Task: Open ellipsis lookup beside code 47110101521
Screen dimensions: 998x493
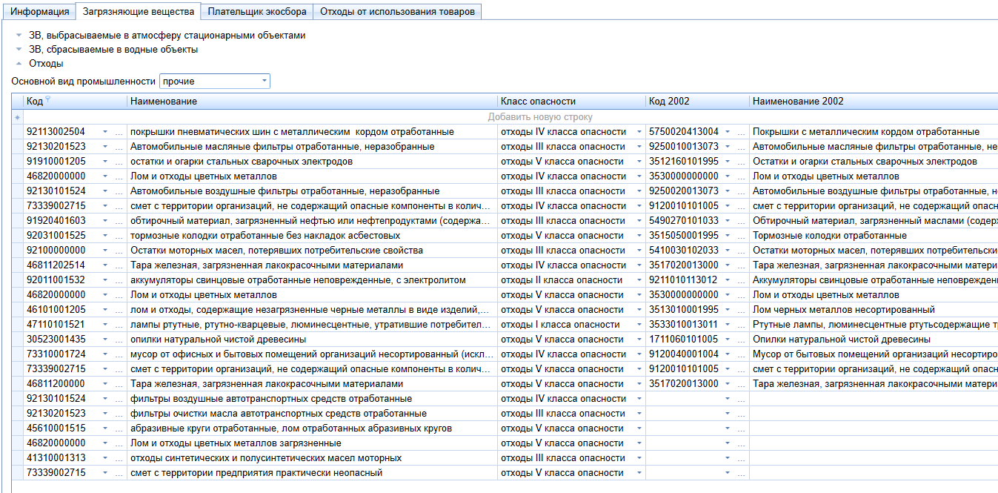Action: coord(119,325)
